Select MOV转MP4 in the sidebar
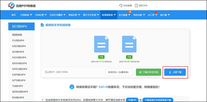Image resolution: width=207 pixels, height=102 pixels. pos(19,58)
